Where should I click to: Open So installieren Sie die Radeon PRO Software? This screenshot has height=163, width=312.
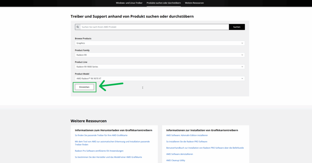[187, 141]
